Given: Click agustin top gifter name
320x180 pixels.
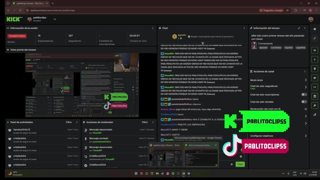Looking at the screenshot, I should pyautogui.click(x=182, y=35).
